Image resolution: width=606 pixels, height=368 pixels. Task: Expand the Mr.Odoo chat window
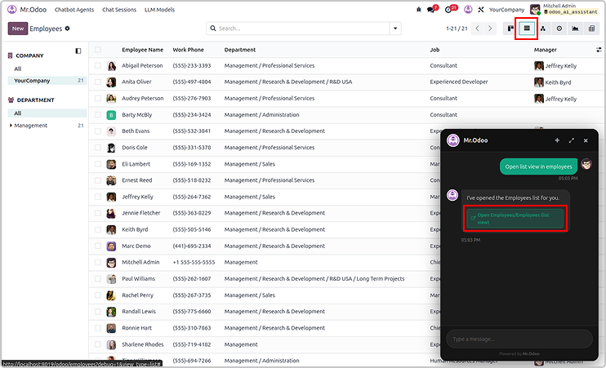572,140
